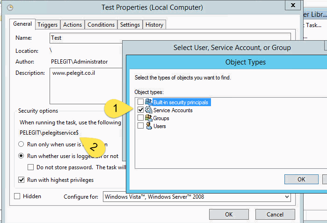Click the PELEGIT\pelegitservice$ account text
Screen dimensions: 327x223
(49, 133)
